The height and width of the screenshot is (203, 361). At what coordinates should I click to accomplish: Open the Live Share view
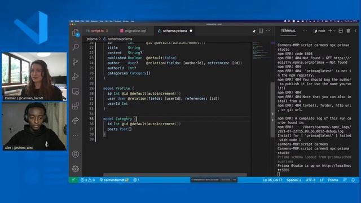76,121
